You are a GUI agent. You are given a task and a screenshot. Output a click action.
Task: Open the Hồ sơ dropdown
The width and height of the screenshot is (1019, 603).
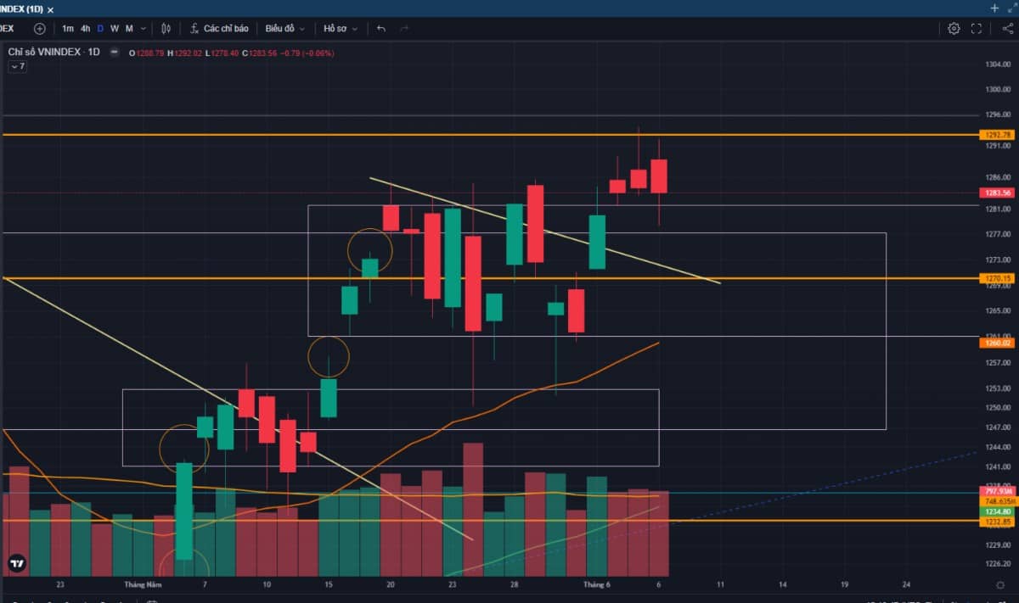click(340, 28)
